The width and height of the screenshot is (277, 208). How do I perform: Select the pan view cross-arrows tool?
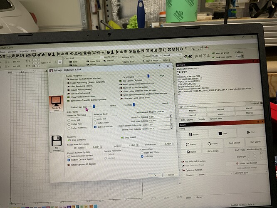click(9, 56)
